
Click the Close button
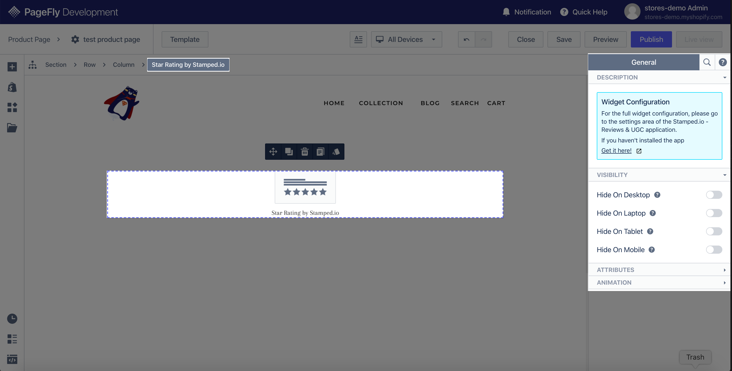[x=526, y=39]
